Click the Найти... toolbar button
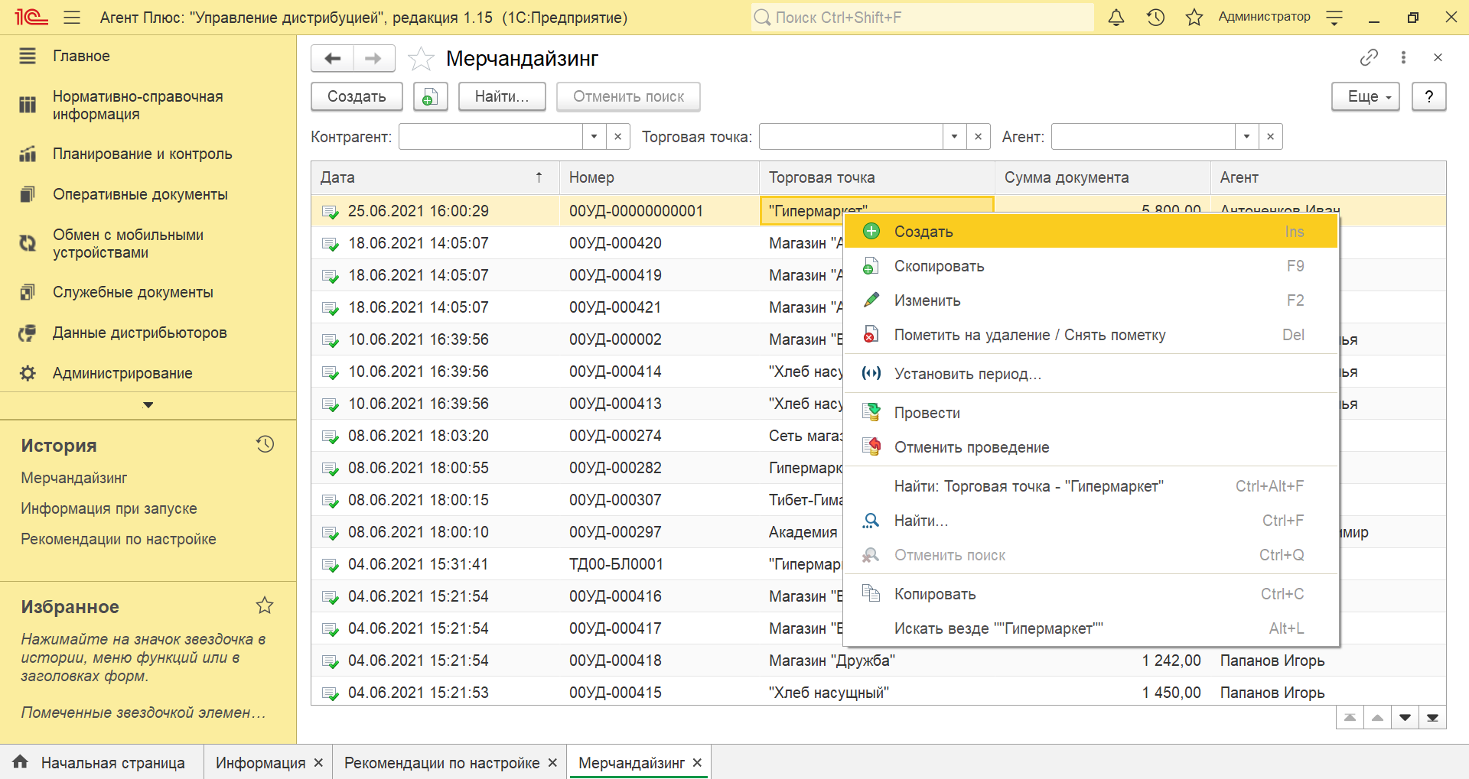This screenshot has height=779, width=1469. tap(502, 96)
